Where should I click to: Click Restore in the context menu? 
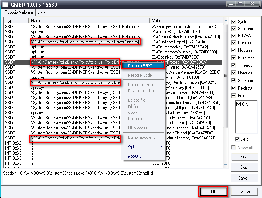click(x=143, y=119)
